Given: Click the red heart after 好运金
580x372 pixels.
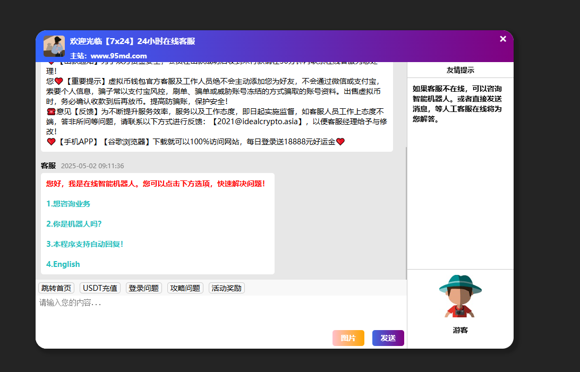Looking at the screenshot, I should [x=340, y=142].
